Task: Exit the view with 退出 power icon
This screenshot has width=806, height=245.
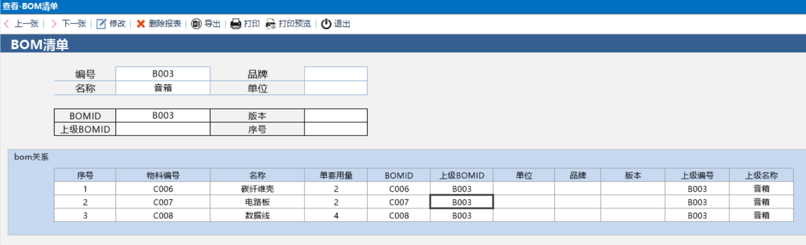Action: click(326, 23)
